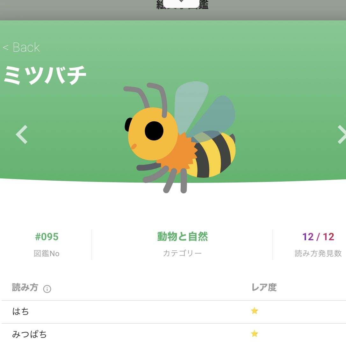Click the rarity star for はち
Image resolution: width=346 pixels, height=346 pixels.
[254, 311]
